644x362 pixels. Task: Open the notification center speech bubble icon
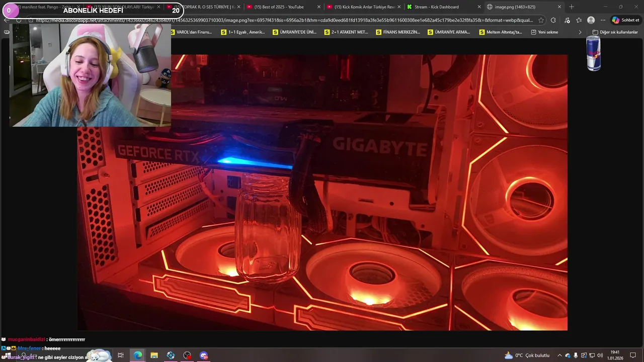pyautogui.click(x=633, y=355)
